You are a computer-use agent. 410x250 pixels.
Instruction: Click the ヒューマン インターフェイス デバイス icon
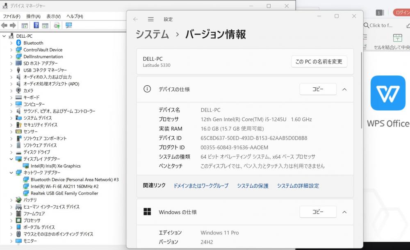coord(18,207)
